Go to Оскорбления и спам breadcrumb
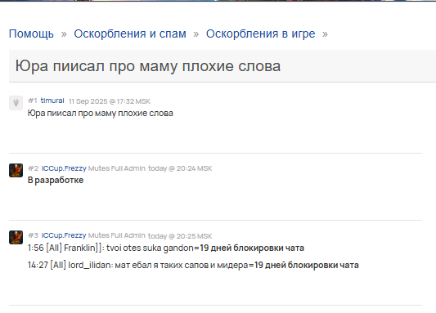Image resolution: width=436 pixels, height=313 pixels. pyautogui.click(x=130, y=34)
